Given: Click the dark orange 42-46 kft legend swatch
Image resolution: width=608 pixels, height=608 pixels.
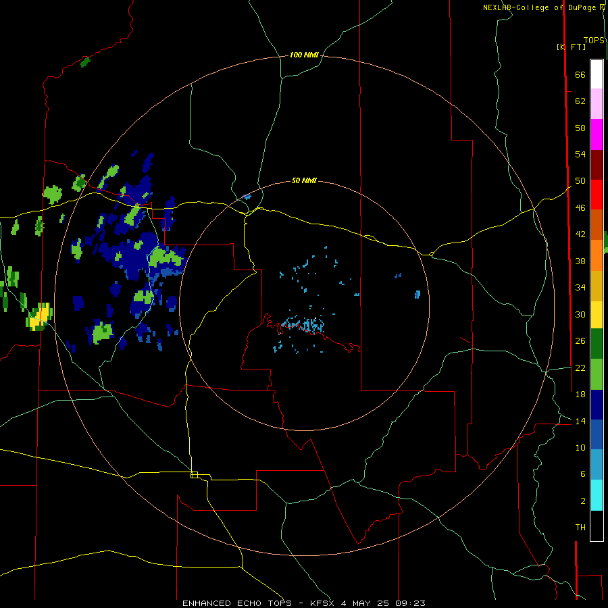Looking at the screenshot, I should (597, 225).
